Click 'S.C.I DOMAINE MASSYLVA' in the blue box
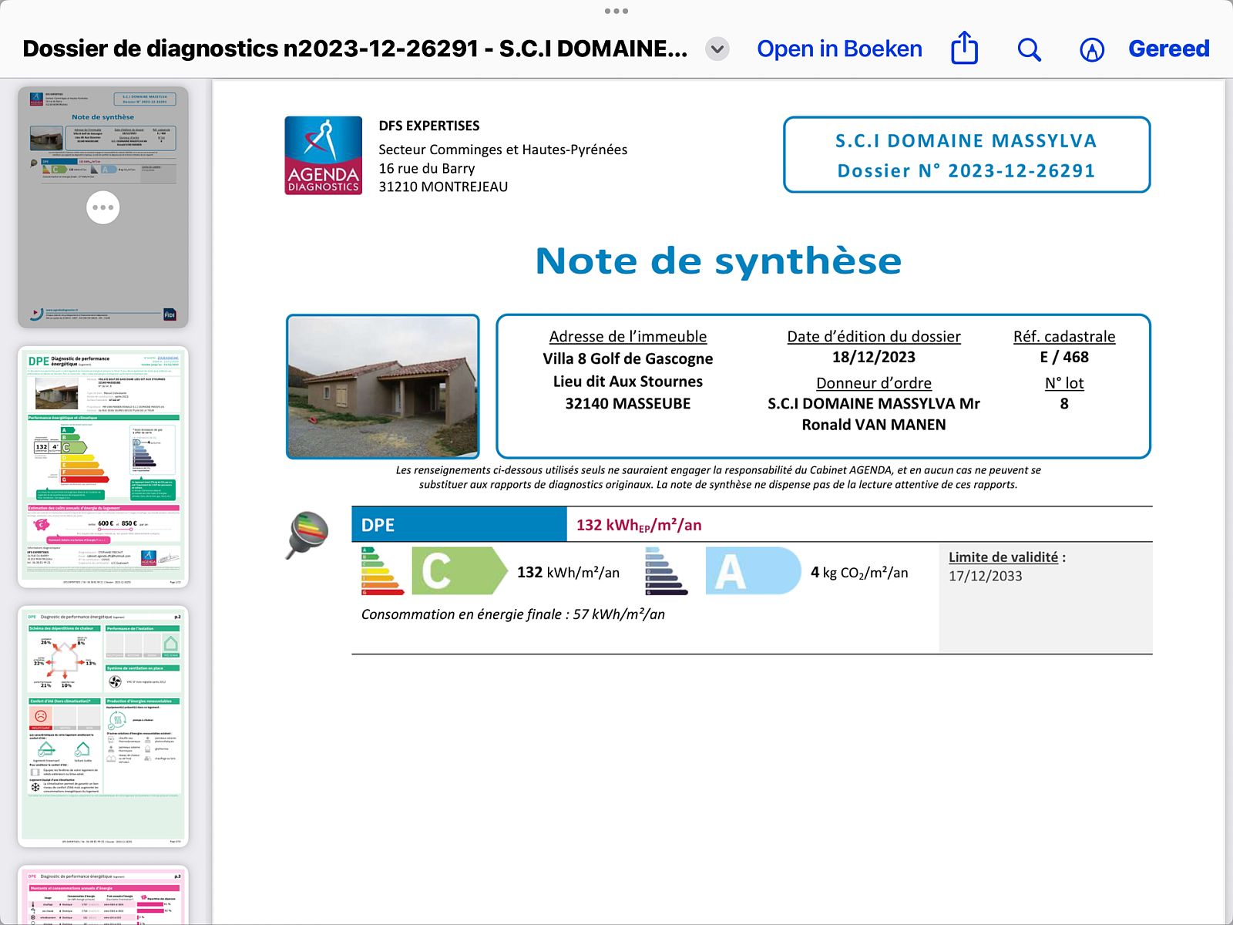Image resolution: width=1233 pixels, height=925 pixels. [966, 141]
